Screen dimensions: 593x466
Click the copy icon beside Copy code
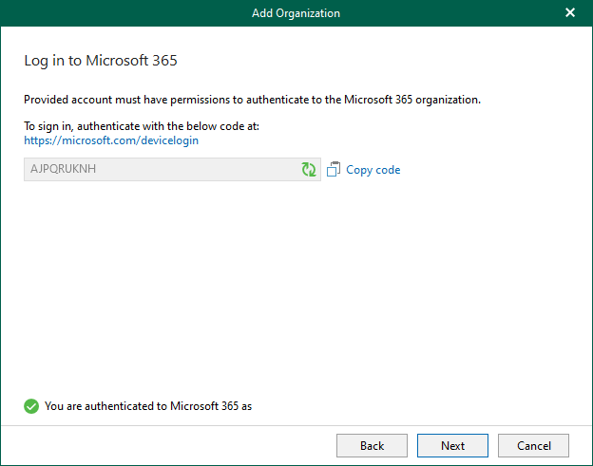[x=334, y=170]
